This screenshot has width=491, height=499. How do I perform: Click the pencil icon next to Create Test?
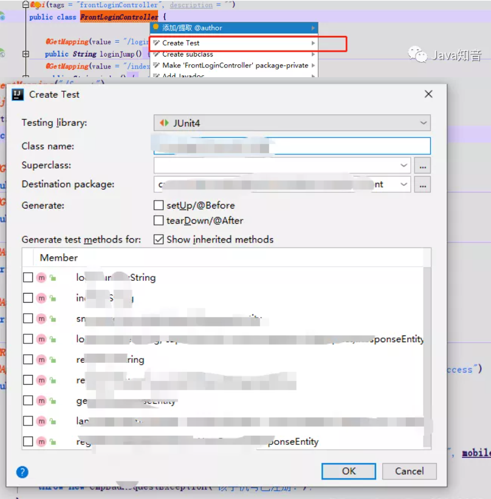(156, 43)
